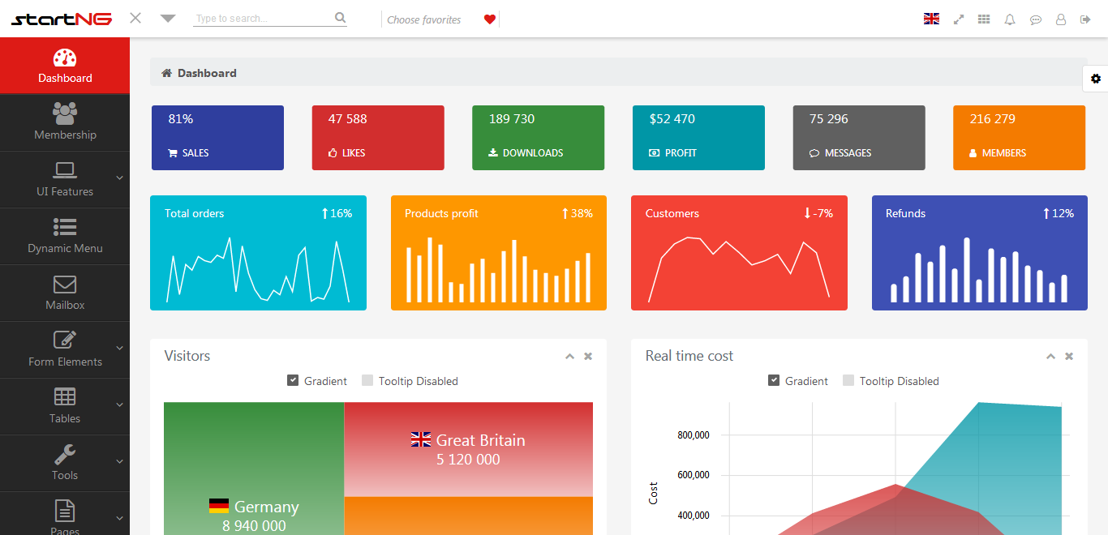Viewport: 1108px width, 535px height.
Task: Open the settings gear panel
Action: (1096, 79)
